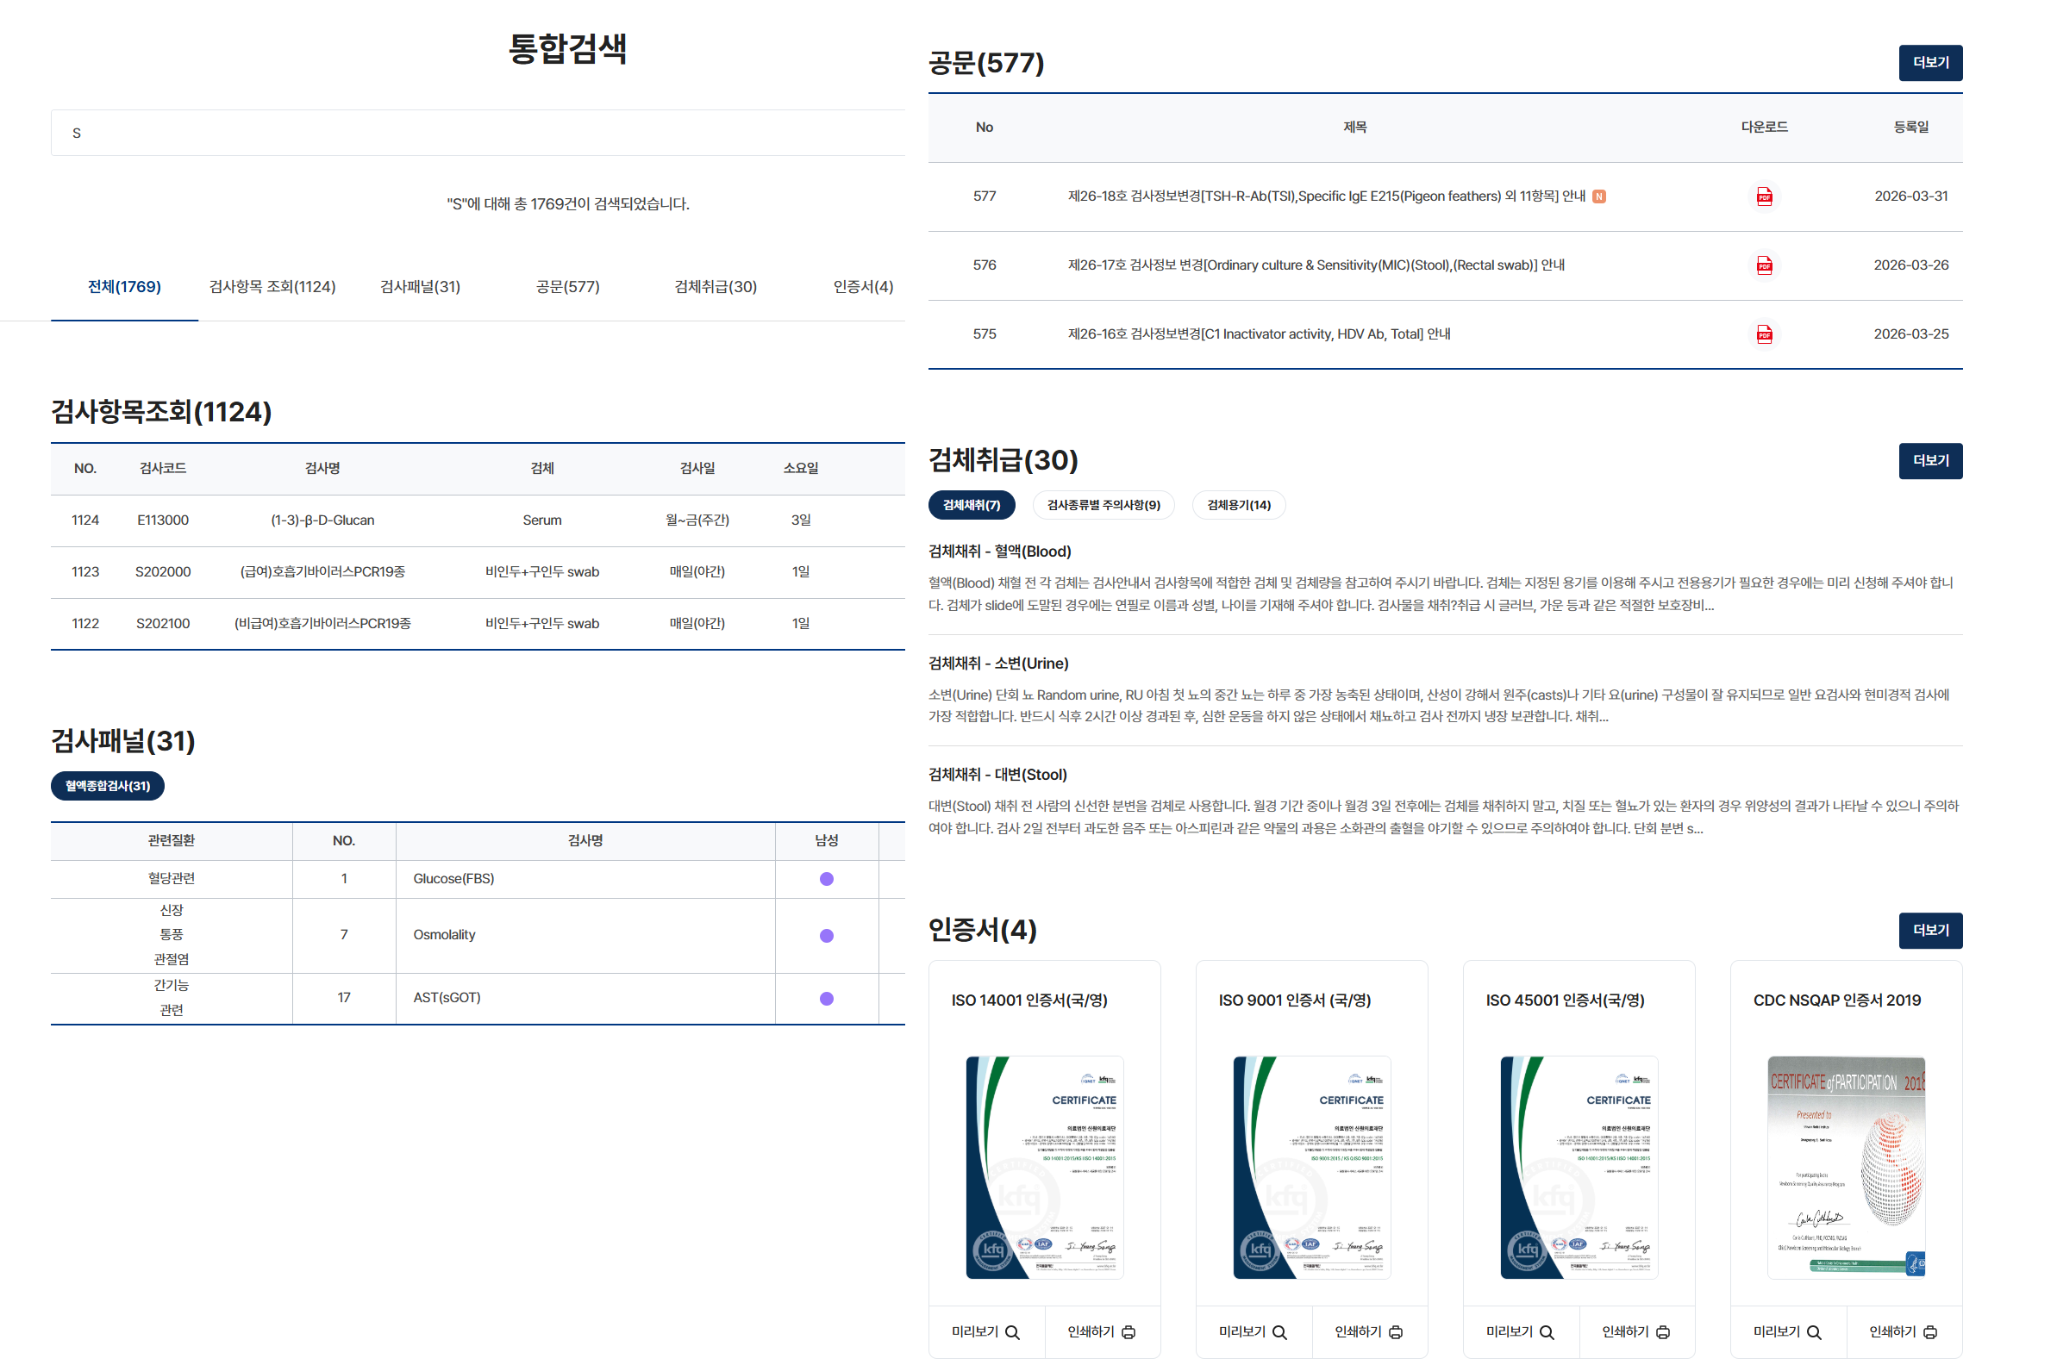Click print icon for CDC NSQAP certificate
Image resolution: width=2057 pixels, height=1365 pixels.
pyautogui.click(x=1930, y=1332)
